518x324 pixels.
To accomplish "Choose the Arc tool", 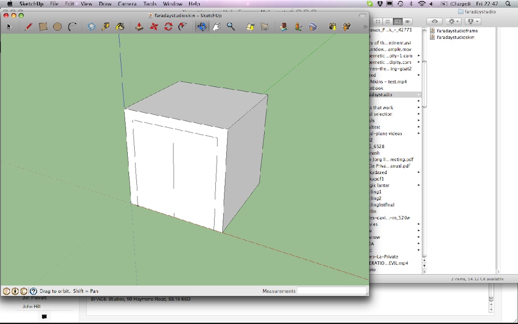I will click(x=73, y=26).
